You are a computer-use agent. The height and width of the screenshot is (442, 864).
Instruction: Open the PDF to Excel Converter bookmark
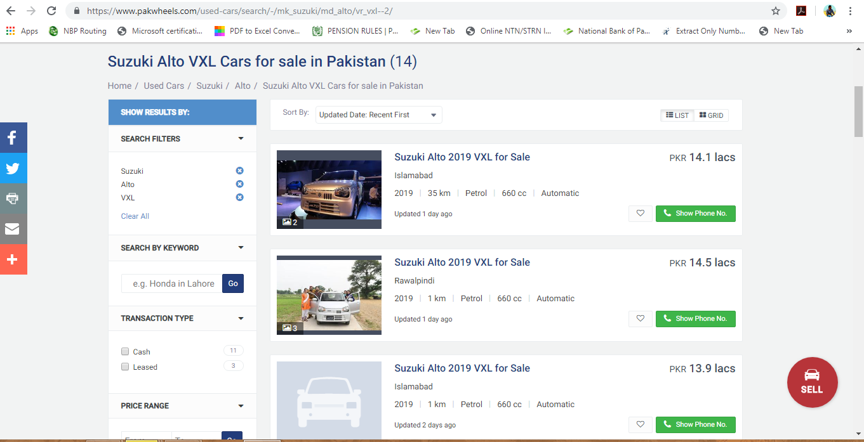click(x=257, y=31)
